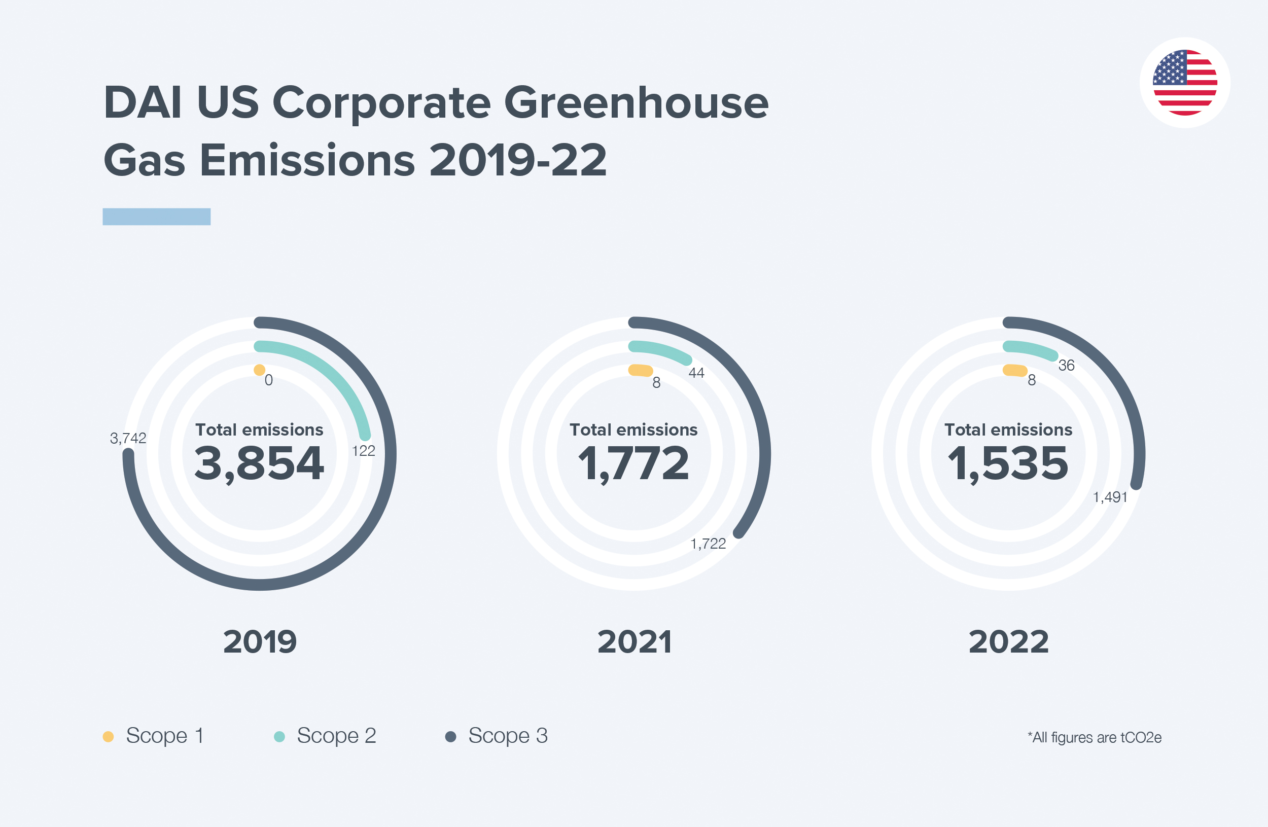
Task: Click the 44 Scope 2 value in 2021
Action: point(696,373)
